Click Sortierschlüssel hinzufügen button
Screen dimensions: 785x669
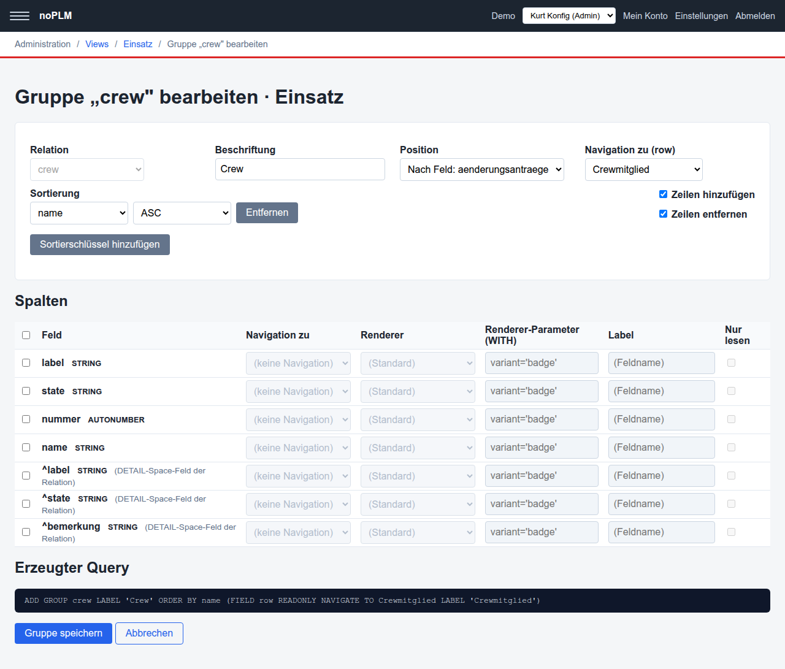100,245
